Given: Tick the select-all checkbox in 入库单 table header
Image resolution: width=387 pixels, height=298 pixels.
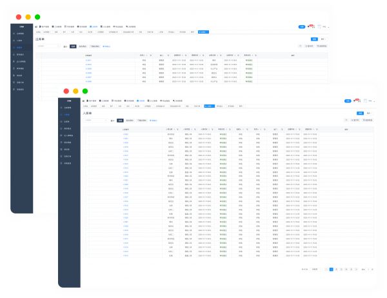Looking at the screenshot, I should pyautogui.click(x=86, y=129).
